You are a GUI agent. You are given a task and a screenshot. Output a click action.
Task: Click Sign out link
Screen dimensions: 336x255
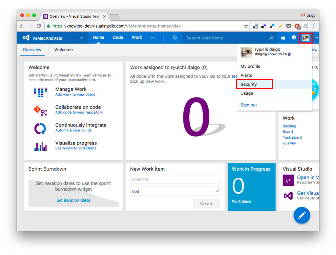click(x=249, y=105)
